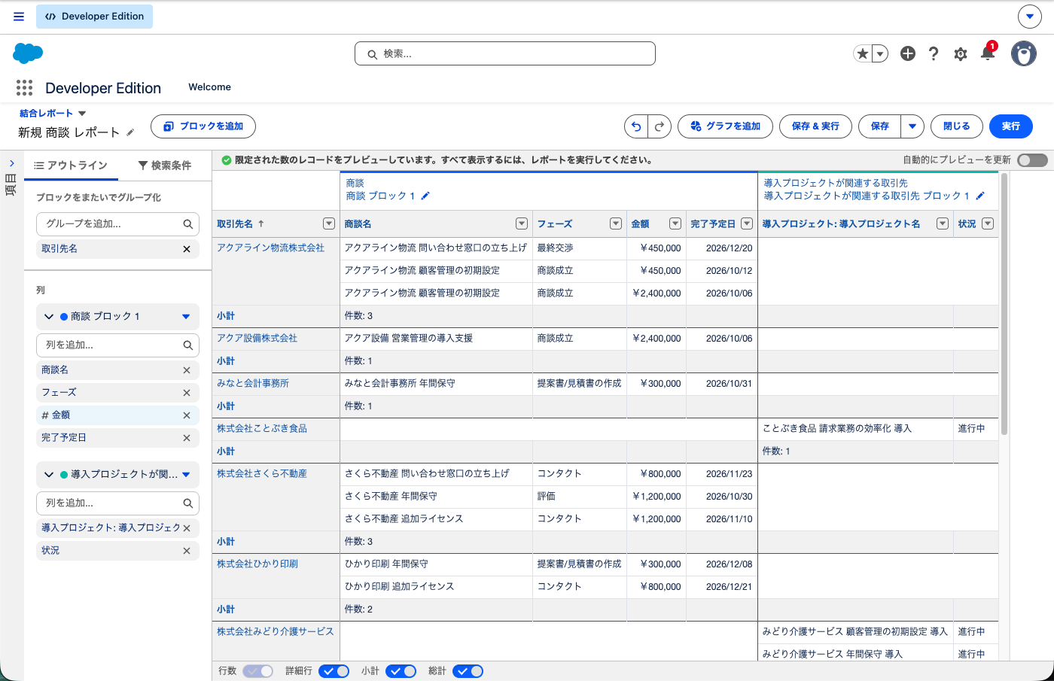The image size is (1054, 681).
Task: Click the undo arrow button
Action: click(x=636, y=126)
